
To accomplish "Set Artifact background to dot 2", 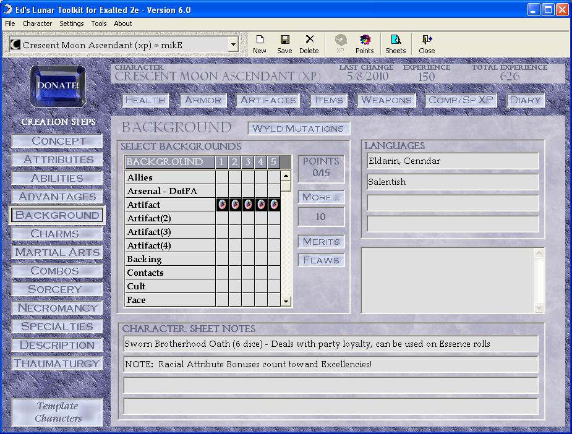I will [x=235, y=205].
